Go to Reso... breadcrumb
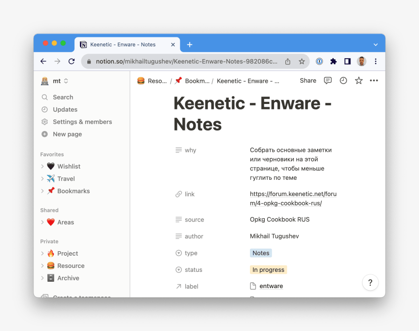Screen dimensions: 419x331 click(152, 81)
